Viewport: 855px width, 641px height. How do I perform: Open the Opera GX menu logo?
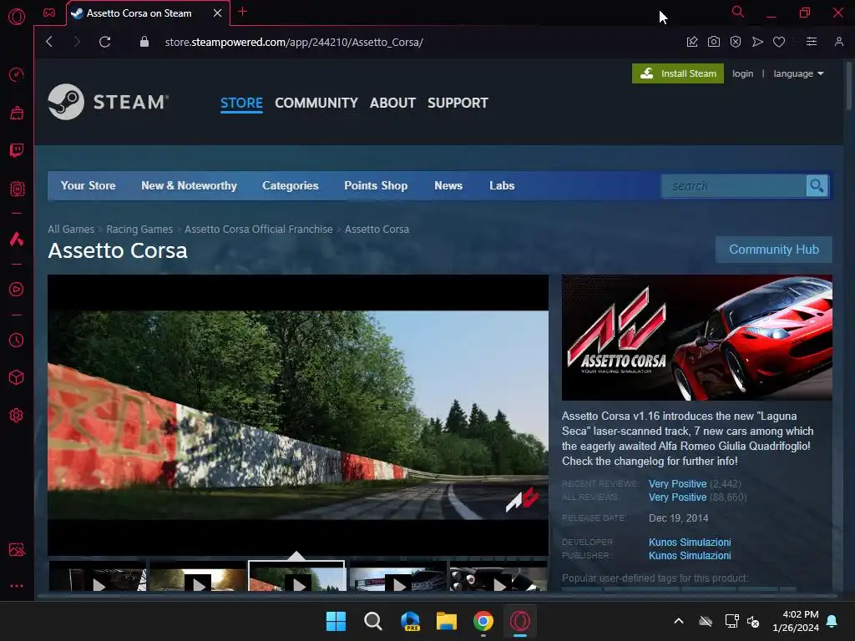(x=17, y=17)
